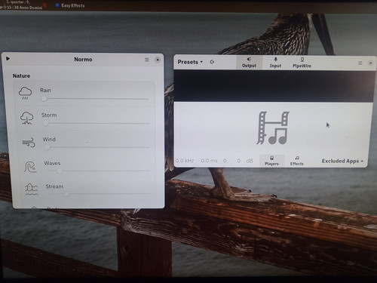Image resolution: width=377 pixels, height=283 pixels.
Task: Click the Storm cloud icon
Action: (26, 118)
